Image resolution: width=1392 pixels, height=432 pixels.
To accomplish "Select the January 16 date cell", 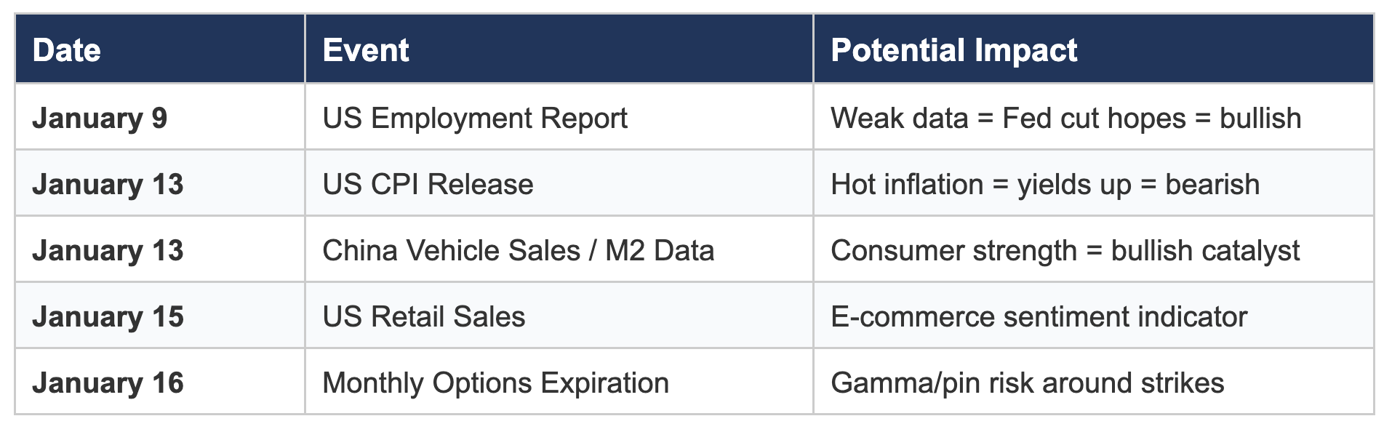I will tap(160, 382).
